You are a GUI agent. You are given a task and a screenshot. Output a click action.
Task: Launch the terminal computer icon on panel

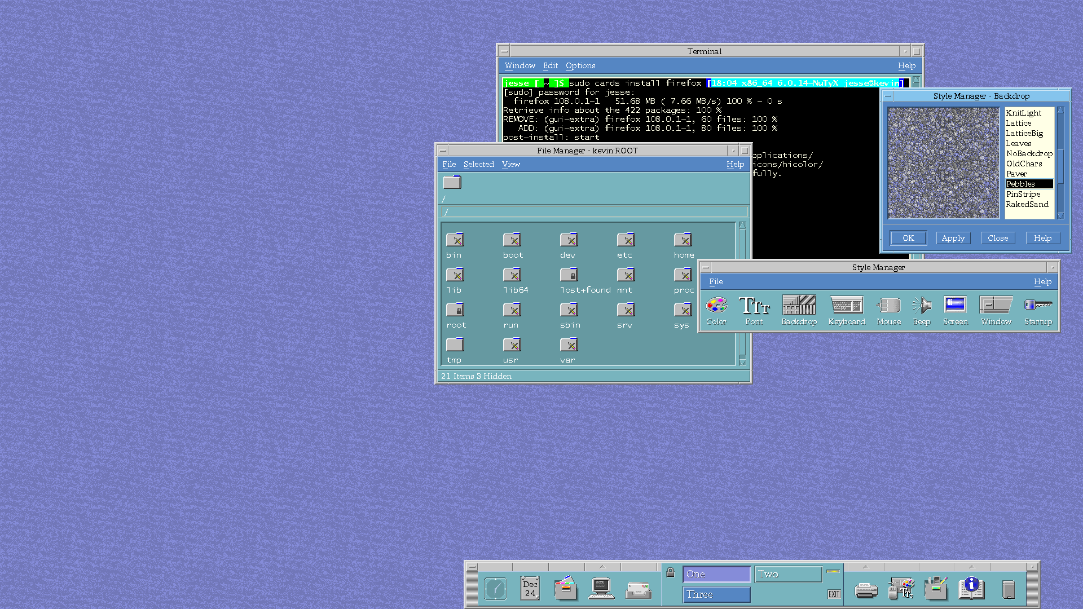coord(601,589)
